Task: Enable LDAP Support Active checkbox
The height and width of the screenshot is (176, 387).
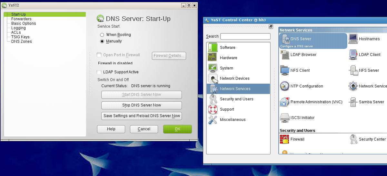Action: coord(99,72)
